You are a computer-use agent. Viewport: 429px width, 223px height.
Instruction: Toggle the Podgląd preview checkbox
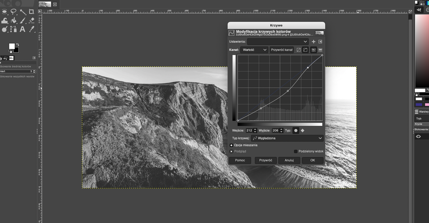(x=231, y=151)
